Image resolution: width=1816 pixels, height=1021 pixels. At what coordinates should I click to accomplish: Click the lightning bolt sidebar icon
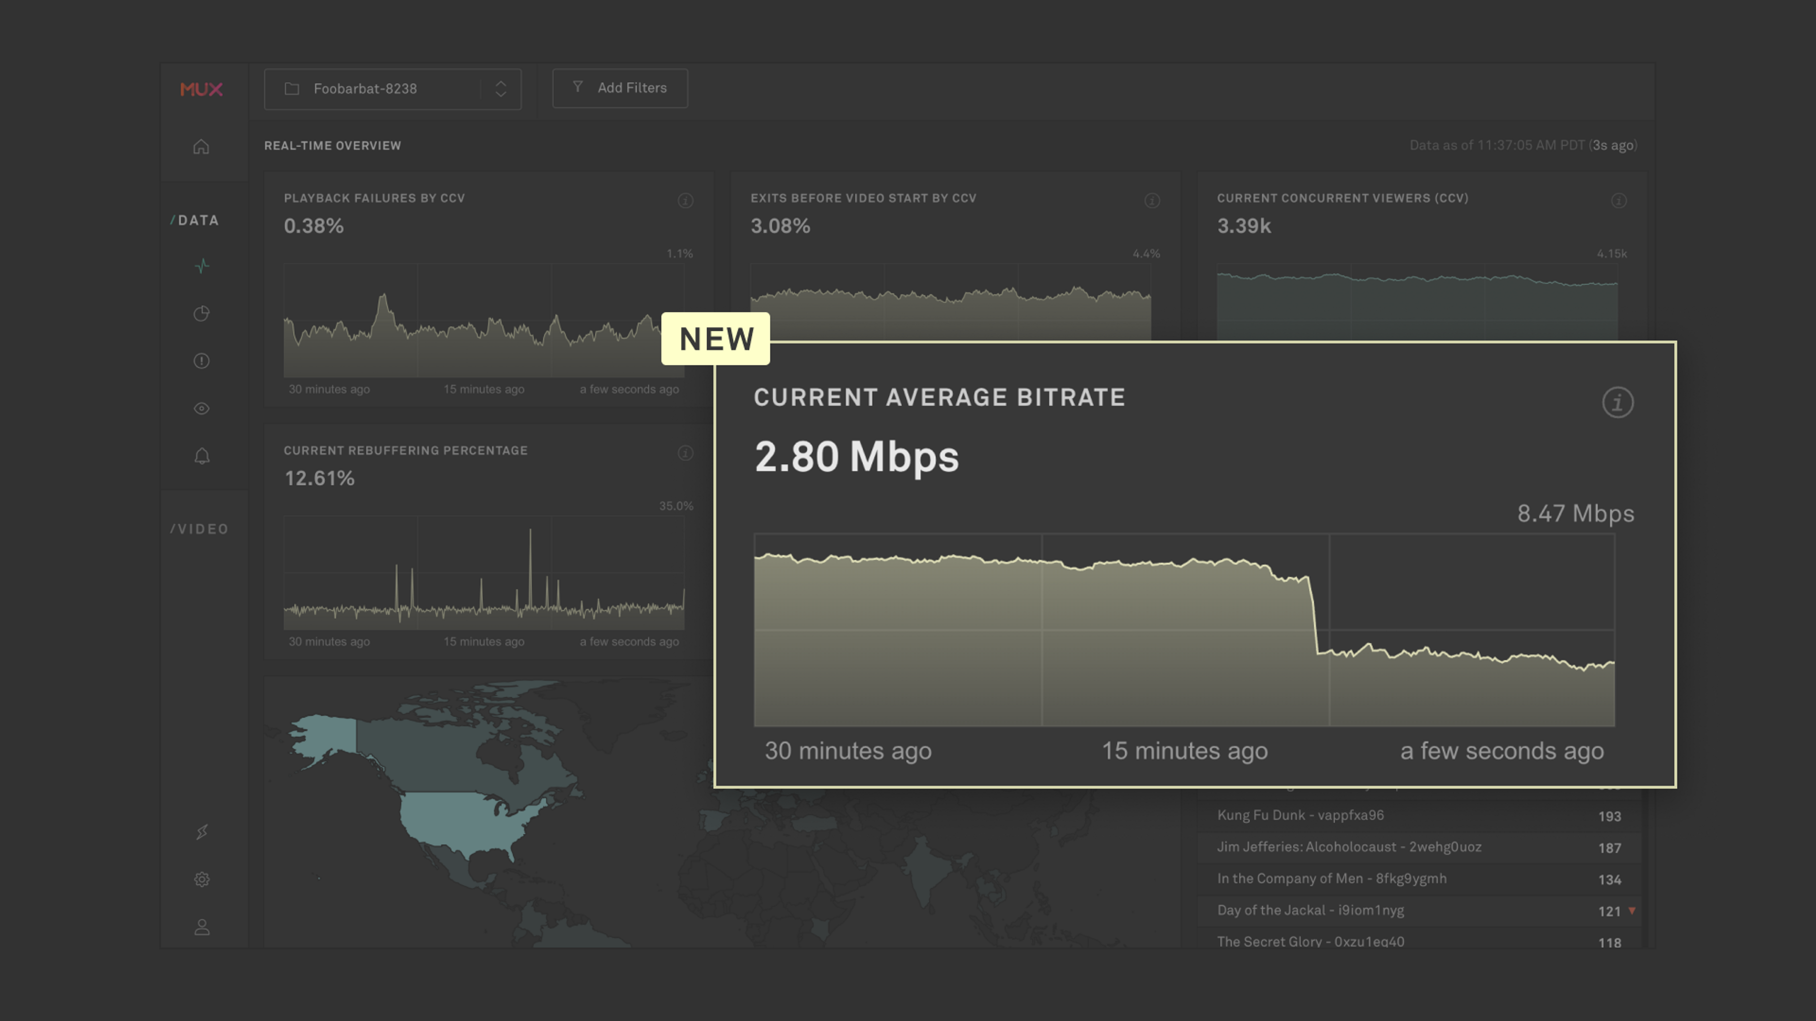pyautogui.click(x=201, y=832)
